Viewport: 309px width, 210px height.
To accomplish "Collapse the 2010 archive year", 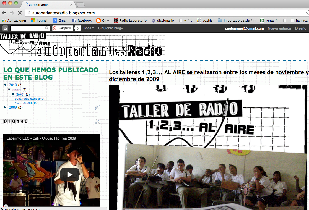I will pos(5,85).
